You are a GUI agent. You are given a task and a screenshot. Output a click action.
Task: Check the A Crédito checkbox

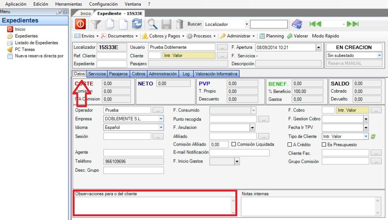(290, 145)
